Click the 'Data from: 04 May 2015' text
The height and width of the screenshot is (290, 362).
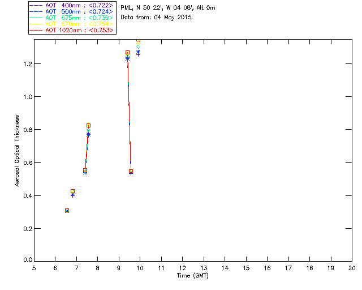156,18
